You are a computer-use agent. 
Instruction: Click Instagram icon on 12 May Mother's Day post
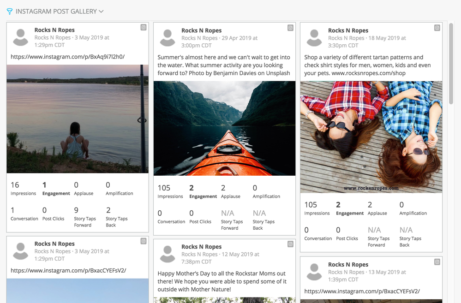pyautogui.click(x=290, y=244)
